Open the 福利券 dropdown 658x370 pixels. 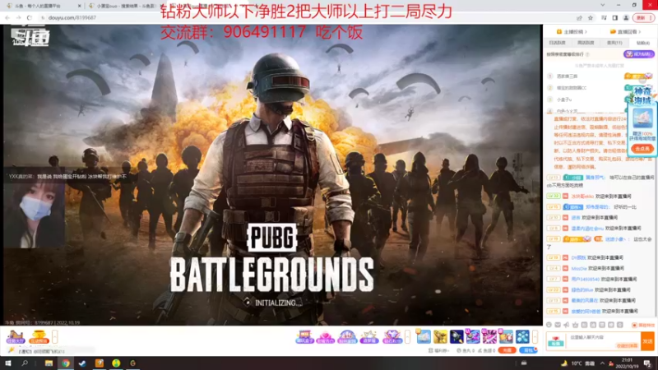pyautogui.click(x=438, y=351)
